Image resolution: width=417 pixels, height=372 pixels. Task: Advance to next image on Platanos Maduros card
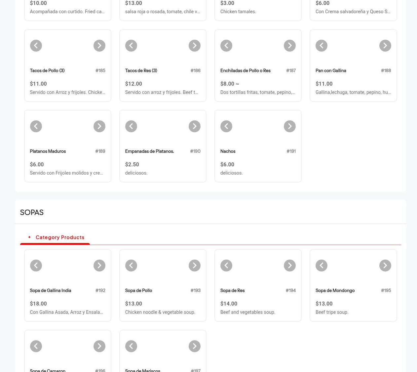point(99,126)
